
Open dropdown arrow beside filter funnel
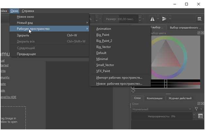click(201, 109)
